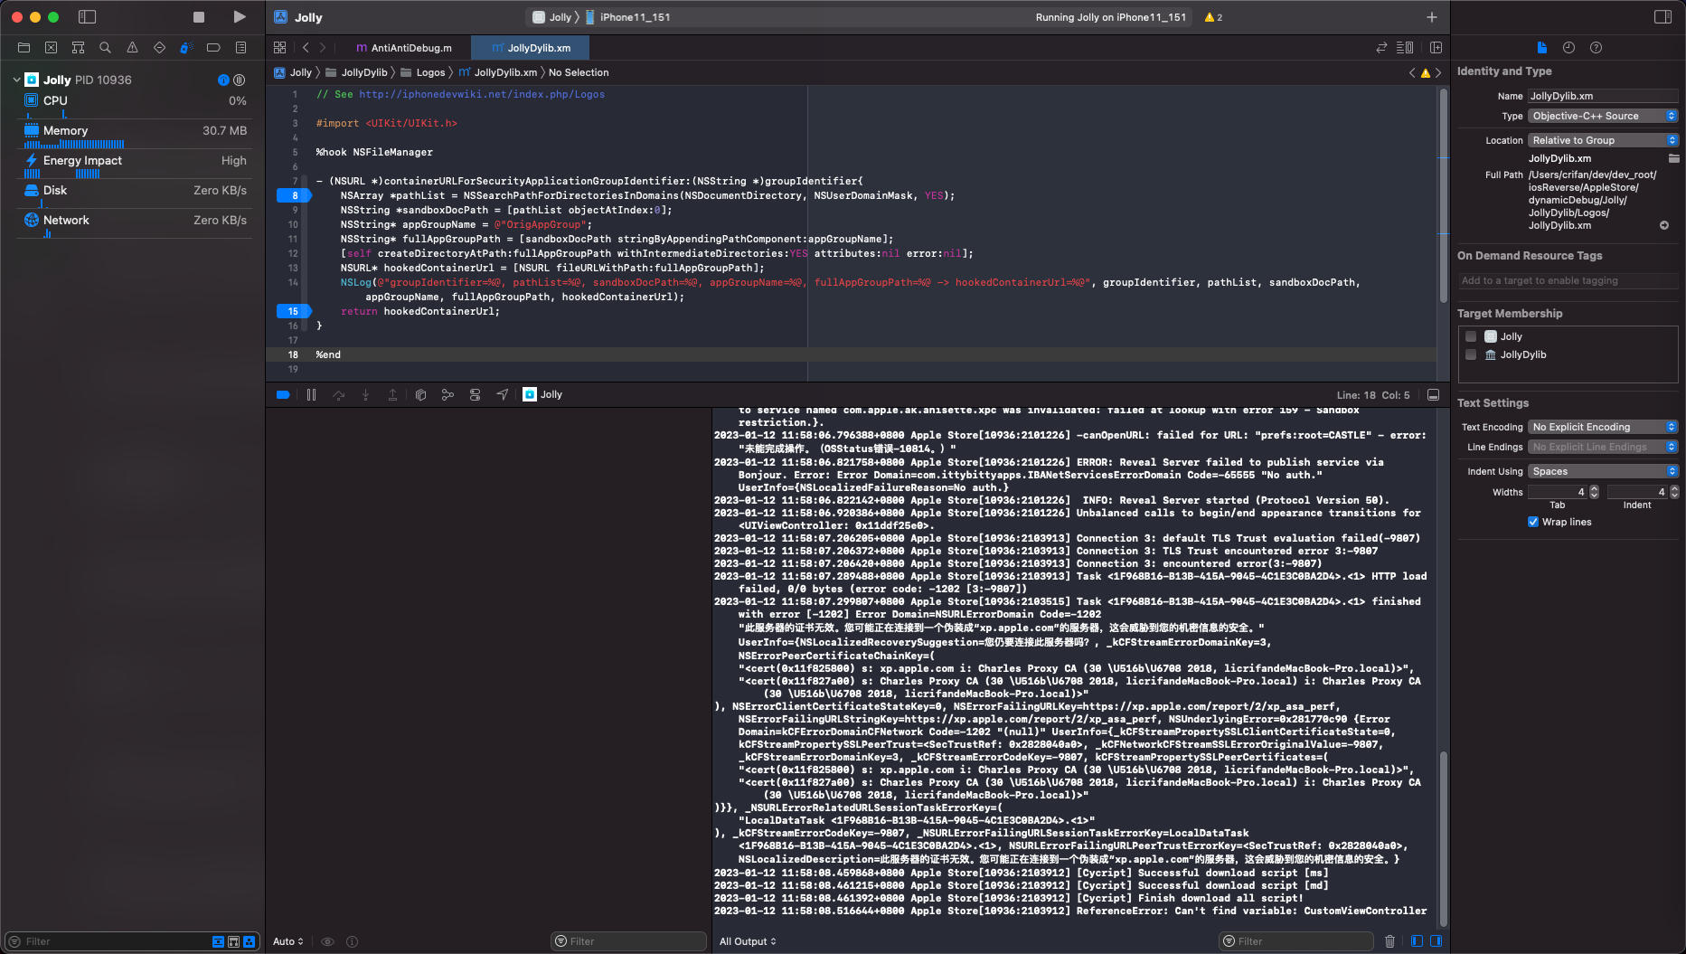Stop the running Jolly app
Image resolution: width=1686 pixels, height=954 pixels.
[x=199, y=17]
